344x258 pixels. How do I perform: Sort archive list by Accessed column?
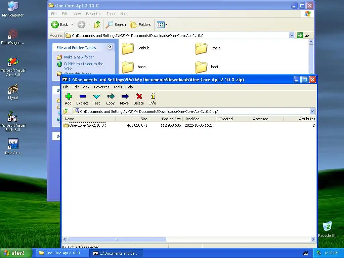coord(266,119)
